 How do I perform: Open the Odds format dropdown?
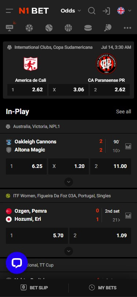point(71,11)
